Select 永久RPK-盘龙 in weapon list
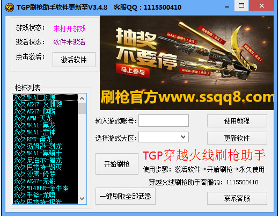This screenshot has height=216, width=279. 46,139
